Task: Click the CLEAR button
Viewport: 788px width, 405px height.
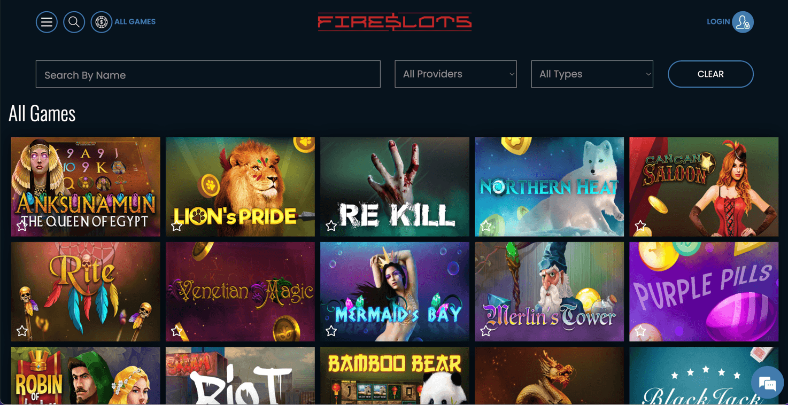Action: point(710,74)
